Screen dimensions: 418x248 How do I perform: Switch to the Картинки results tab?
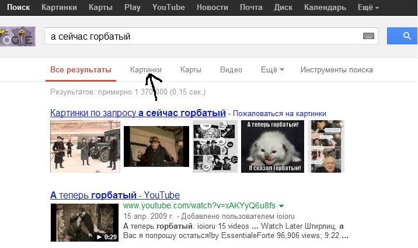pos(146,70)
